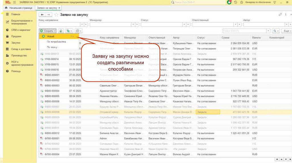
Task: Close the Заявки на закупку tab
Action: [59, 8]
